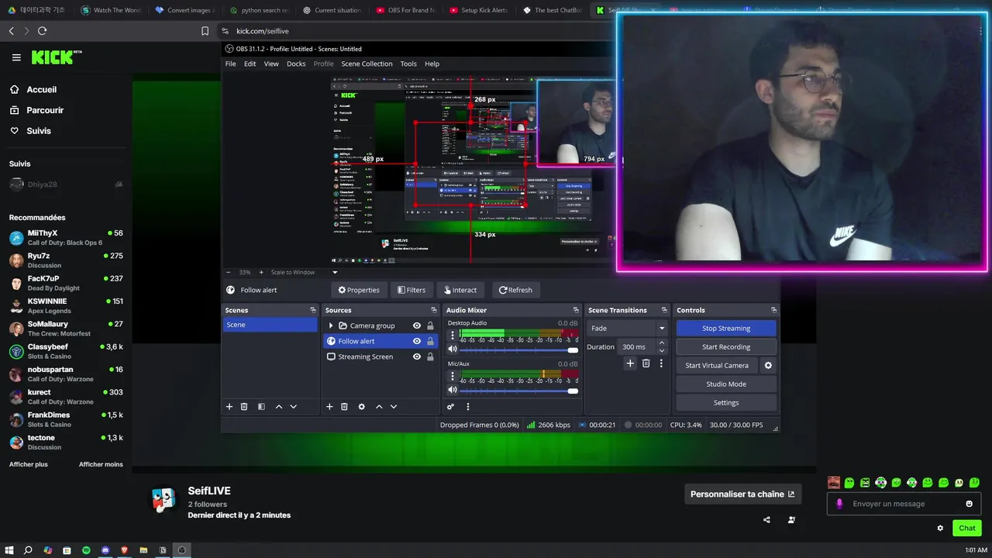Open transition properties three-dot menu
The height and width of the screenshot is (558, 992).
pyautogui.click(x=661, y=363)
